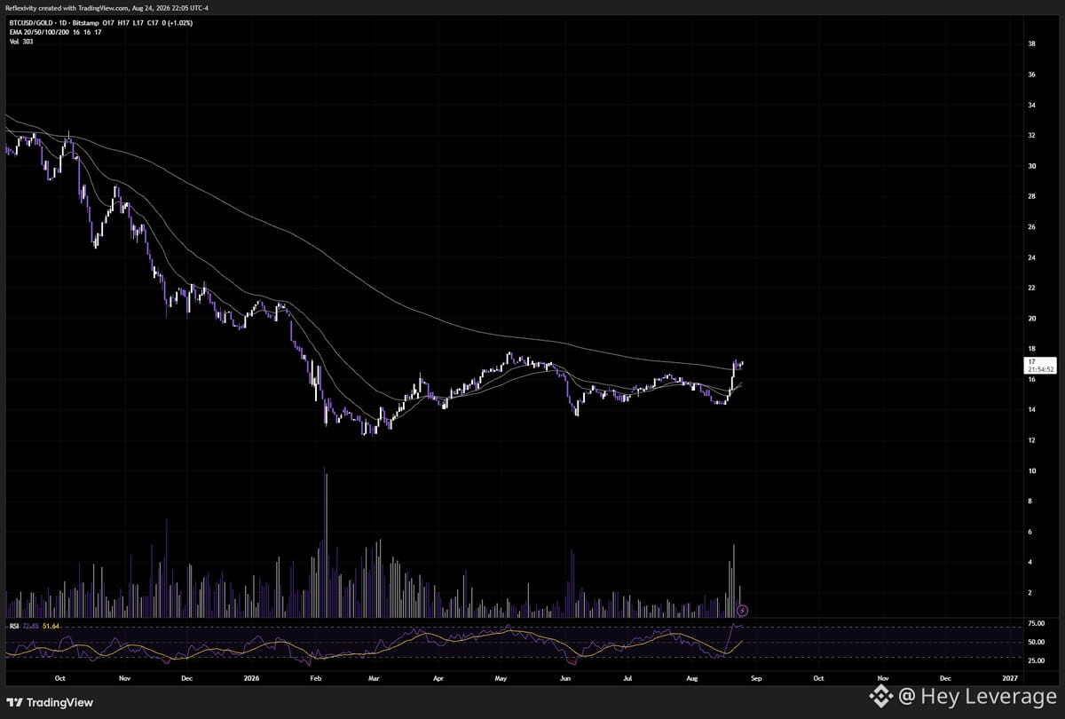Click the 22 price axis label

1031,288
